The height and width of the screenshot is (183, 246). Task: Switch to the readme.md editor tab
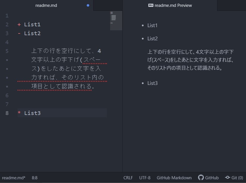coord(46,5)
